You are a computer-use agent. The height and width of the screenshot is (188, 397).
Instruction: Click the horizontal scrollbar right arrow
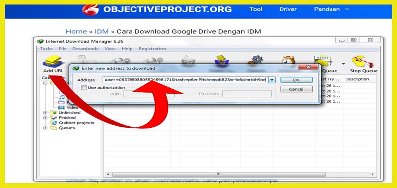[372, 174]
